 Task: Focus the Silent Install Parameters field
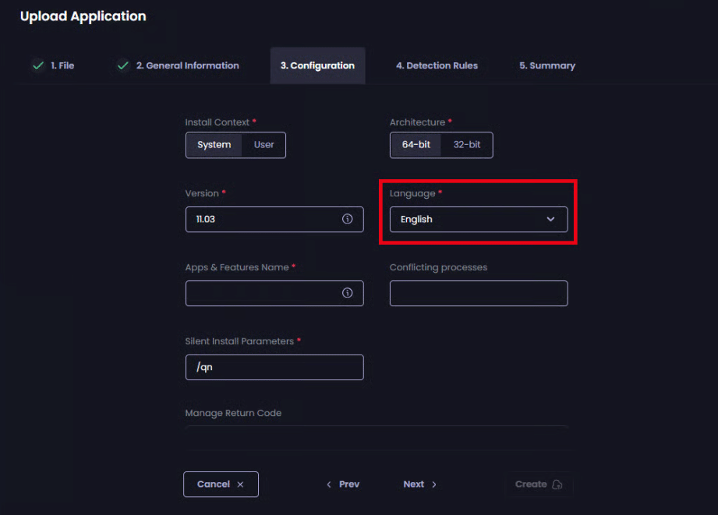[274, 367]
